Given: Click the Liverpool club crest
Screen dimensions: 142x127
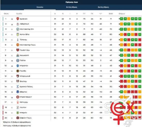Looking at the screenshot, I should coord(18,24).
